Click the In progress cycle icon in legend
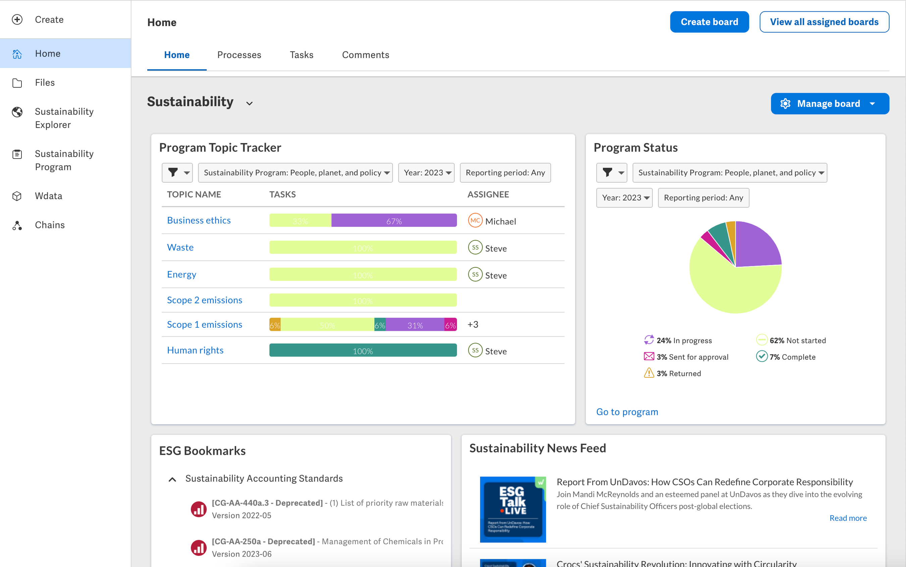The height and width of the screenshot is (567, 906). click(x=649, y=340)
